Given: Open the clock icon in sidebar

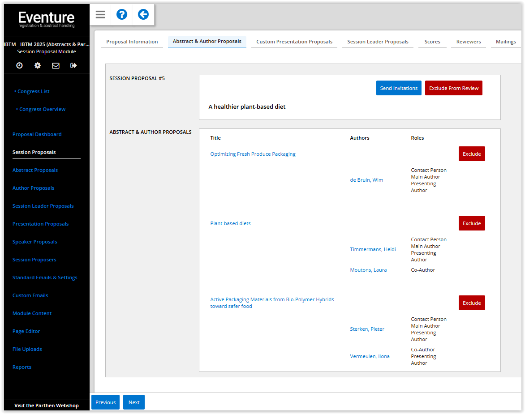Looking at the screenshot, I should coord(19,65).
